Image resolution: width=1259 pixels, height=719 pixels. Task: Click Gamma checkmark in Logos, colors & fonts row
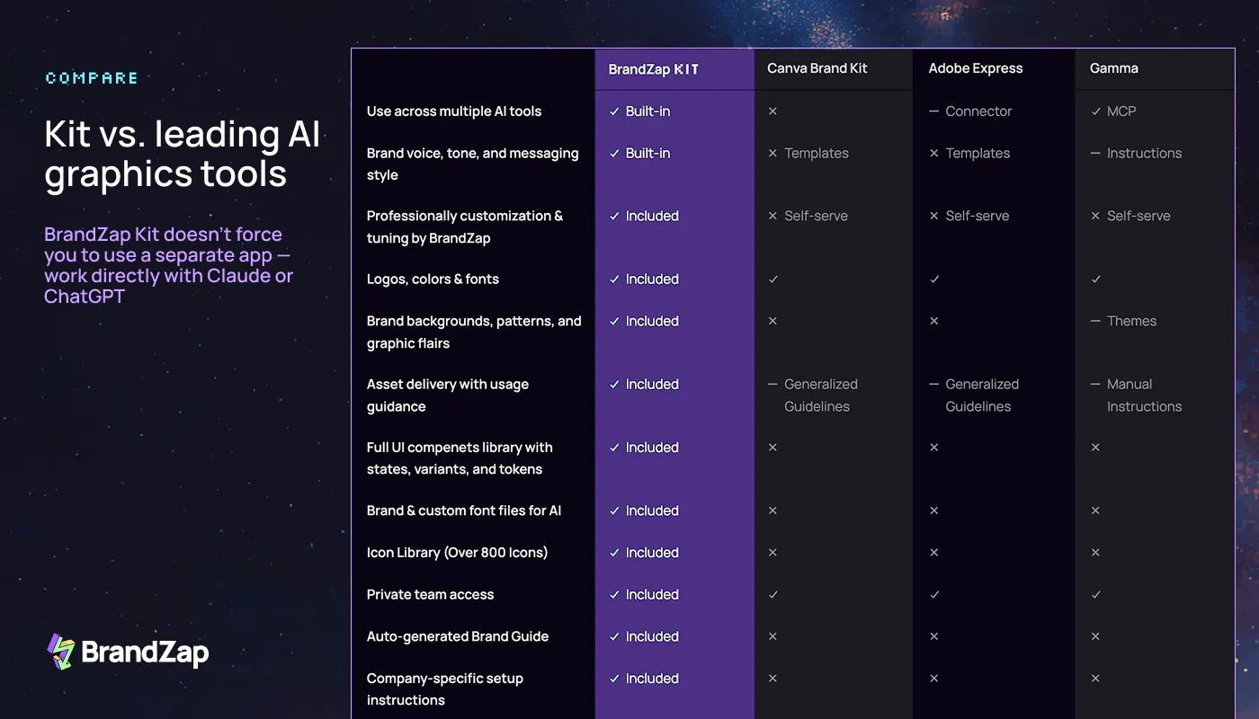point(1095,280)
